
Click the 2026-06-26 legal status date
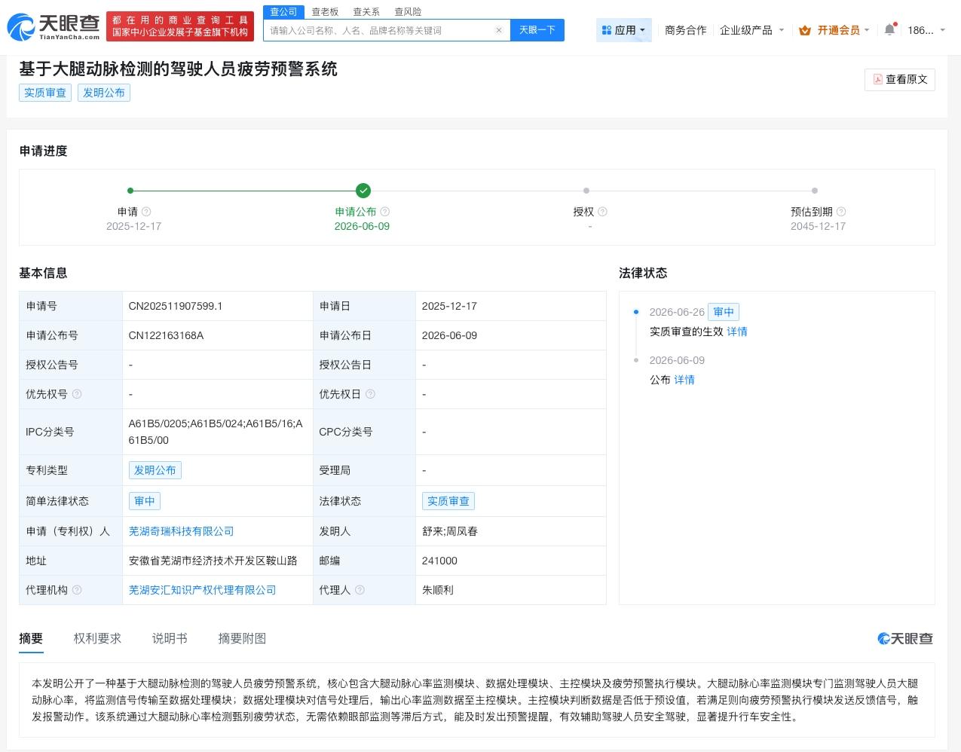pos(677,312)
